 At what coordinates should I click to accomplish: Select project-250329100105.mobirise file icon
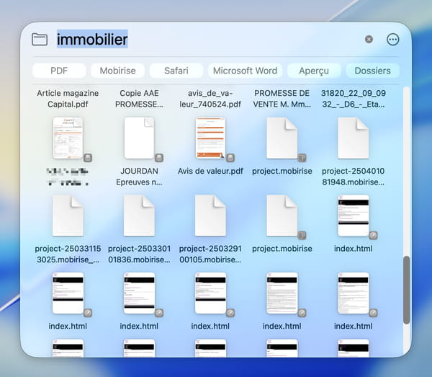click(211, 216)
